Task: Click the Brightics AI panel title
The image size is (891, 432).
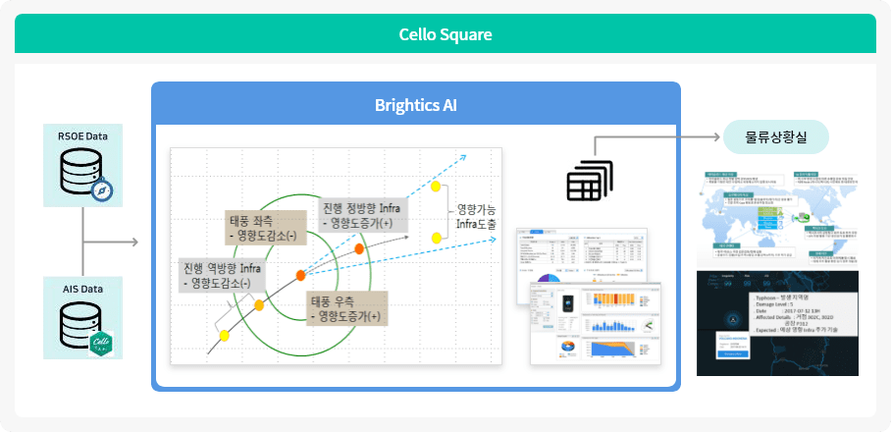Action: click(416, 105)
